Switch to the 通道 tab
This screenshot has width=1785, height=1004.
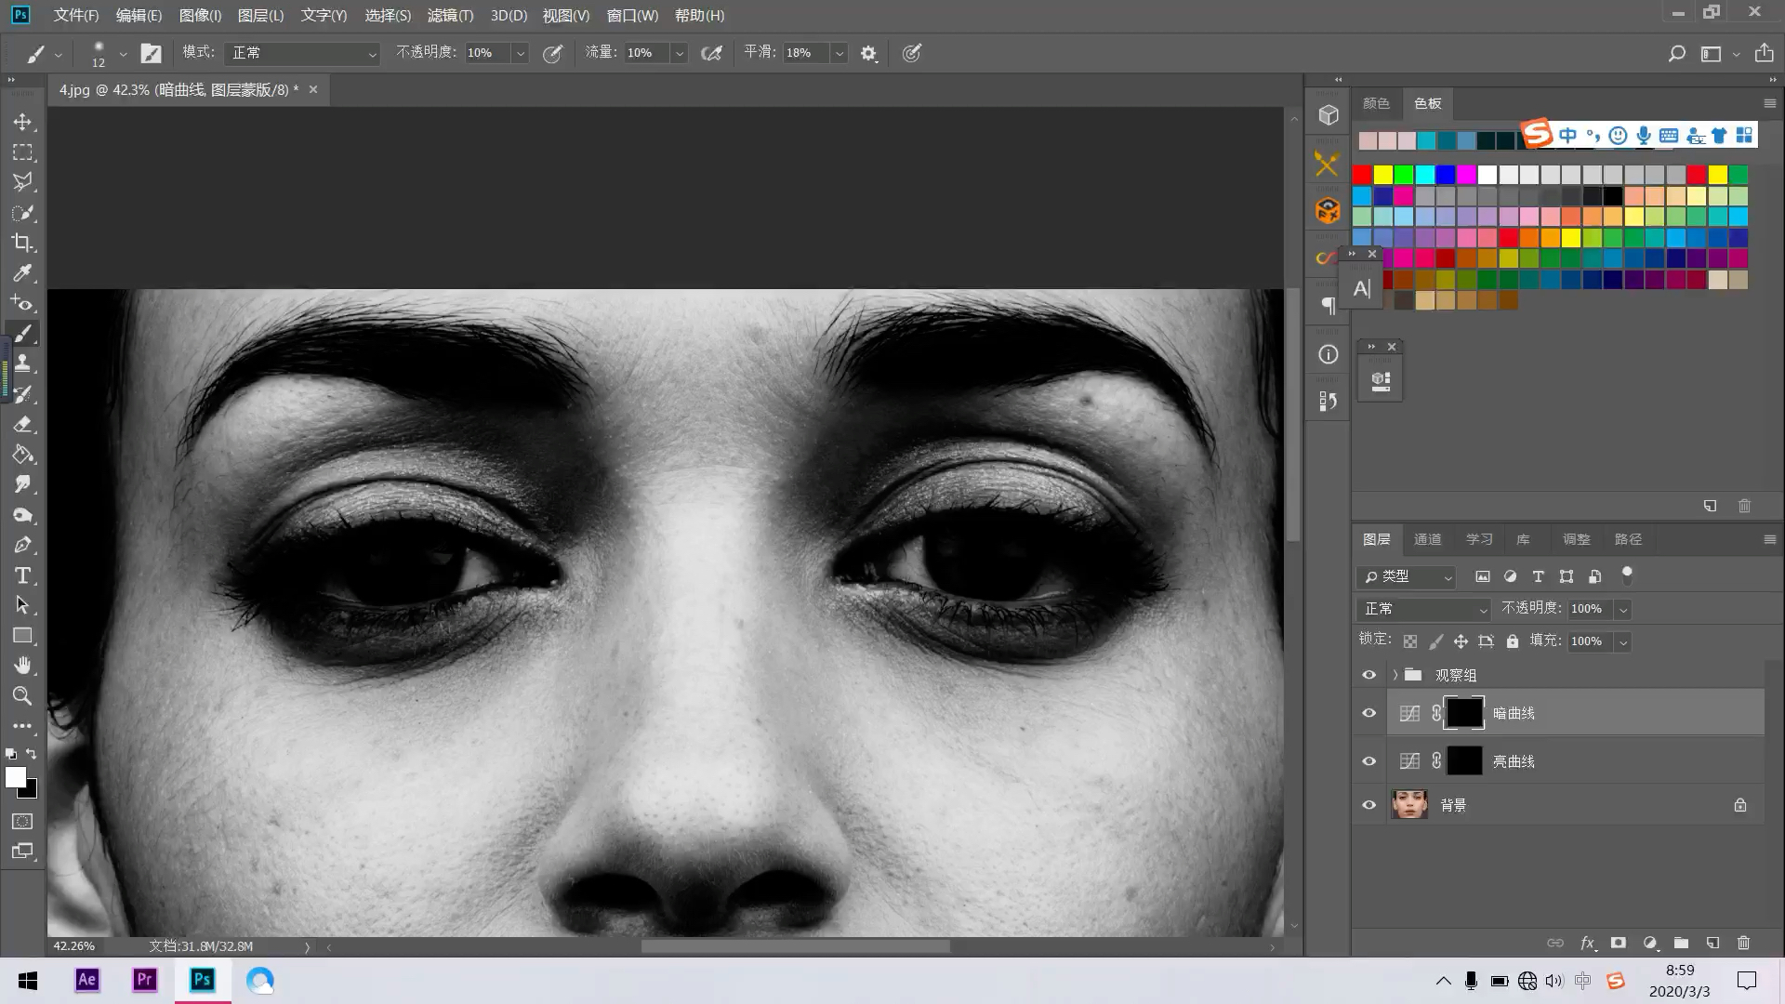tap(1427, 539)
